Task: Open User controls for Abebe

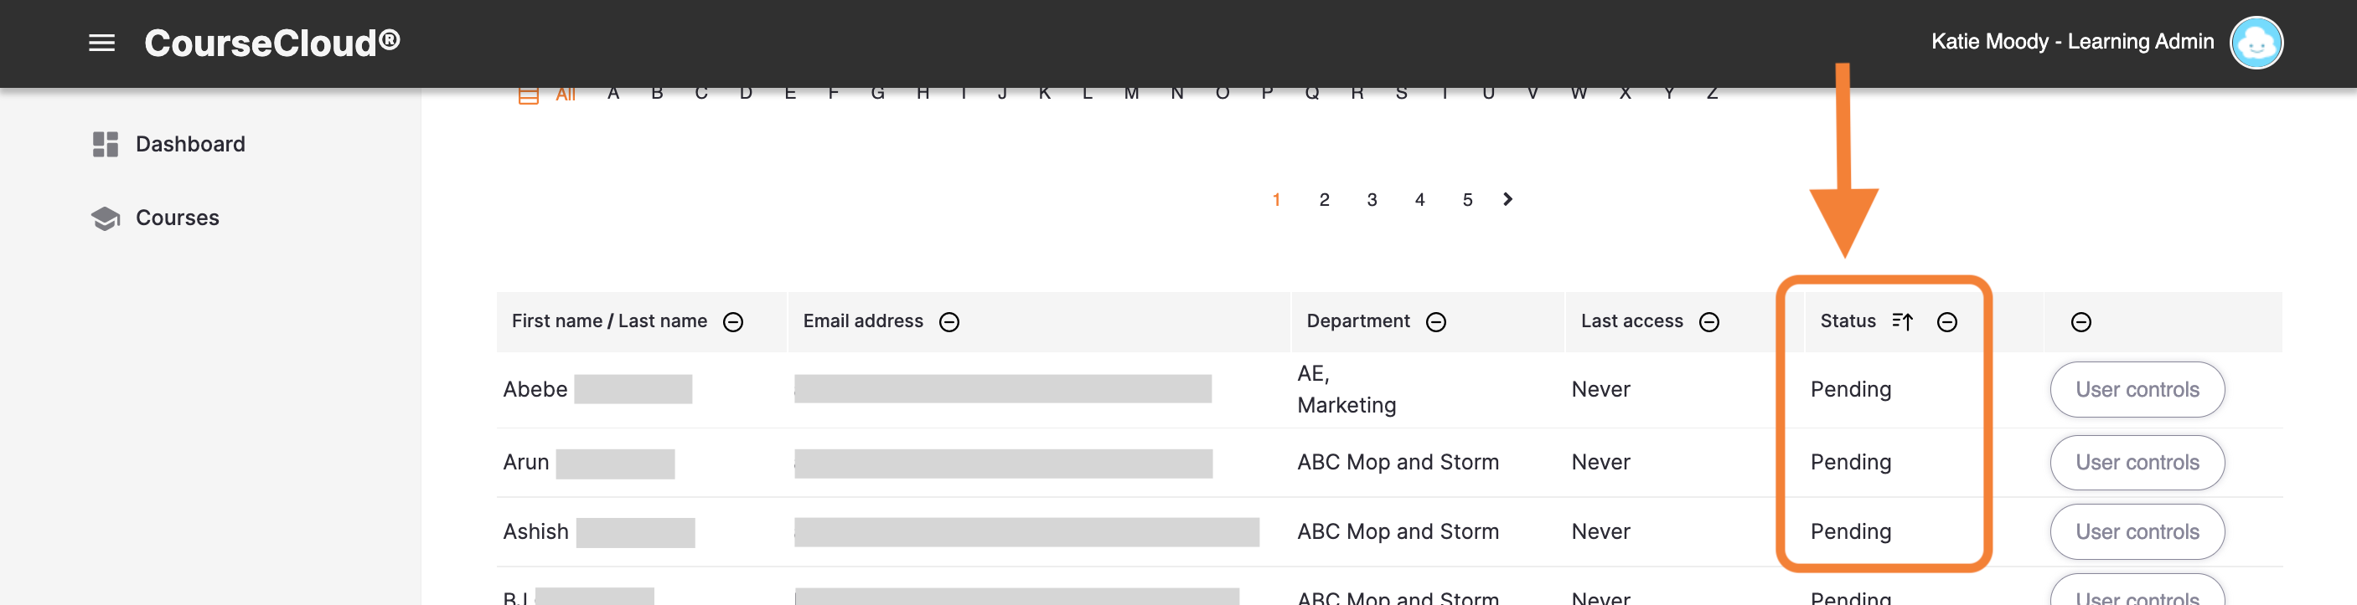Action: pyautogui.click(x=2137, y=389)
